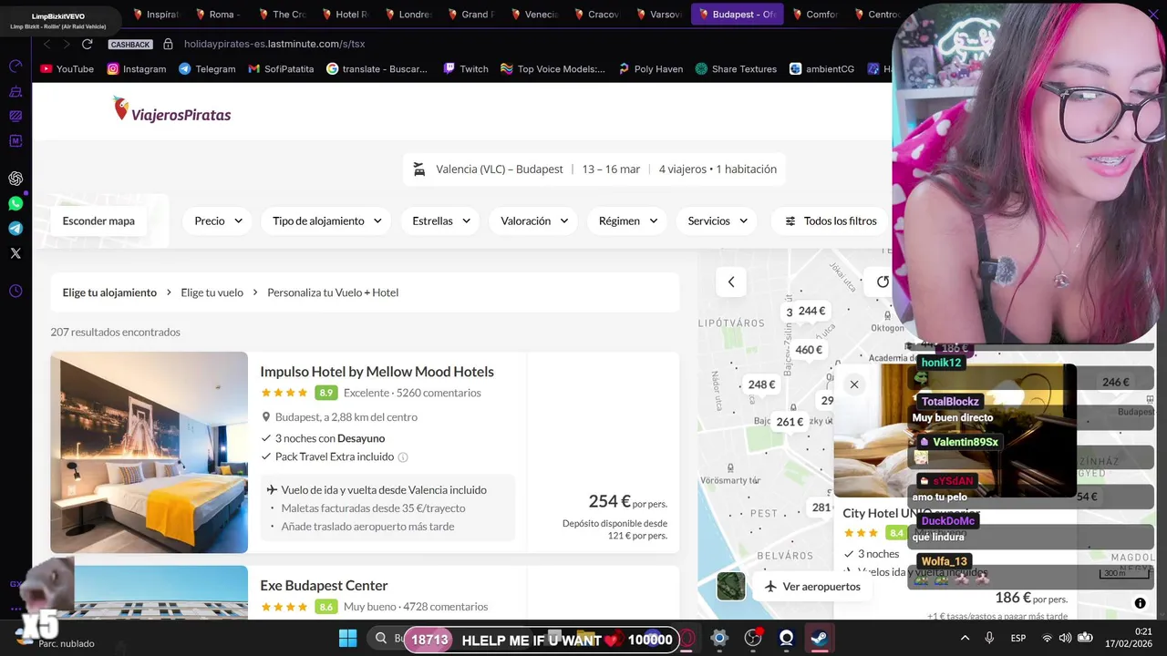Image resolution: width=1167 pixels, height=656 pixels.
Task: Open Telegram from the browser sidebar
Action: point(15,229)
